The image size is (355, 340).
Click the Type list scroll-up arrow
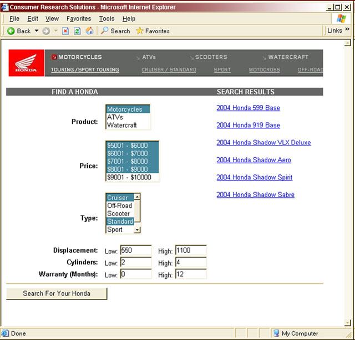[137, 197]
